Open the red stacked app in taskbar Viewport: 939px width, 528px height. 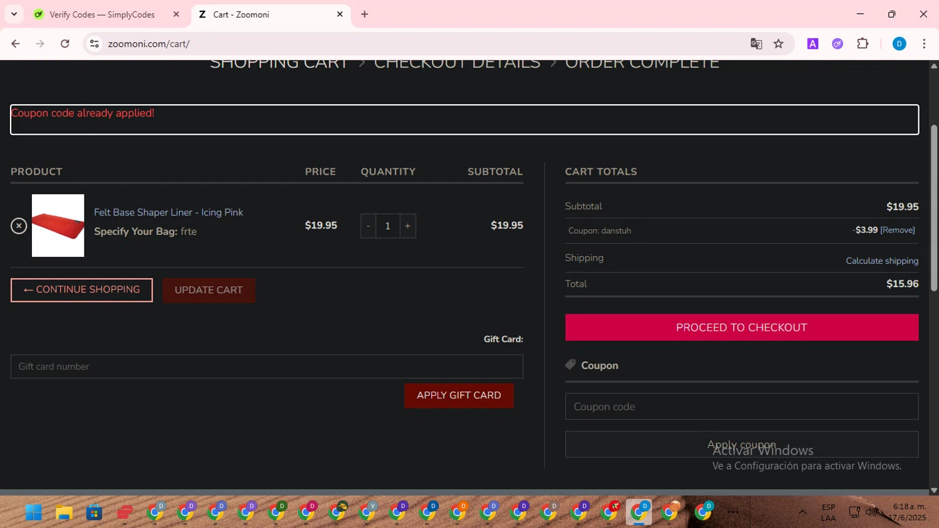point(125,512)
